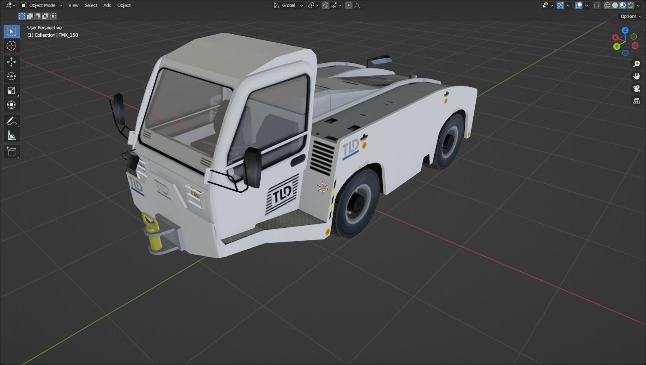646x365 pixels.
Task: Click the pan view hand icon
Action: point(637,76)
